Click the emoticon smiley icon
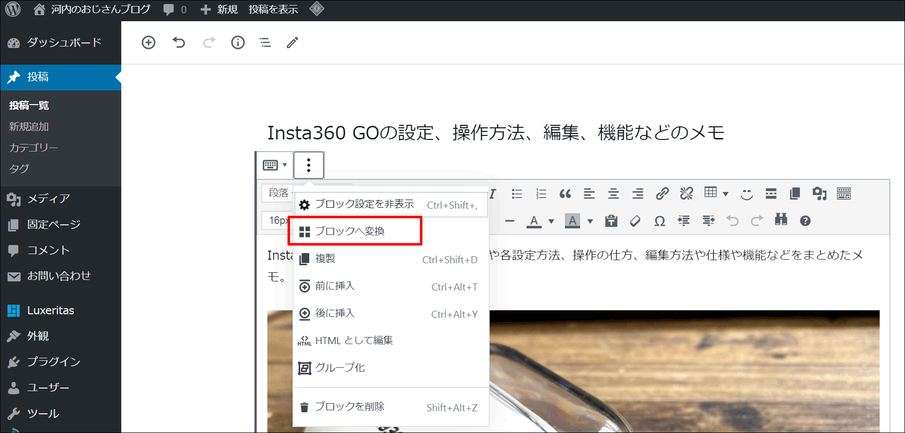Viewport: 905px width, 433px height. (746, 194)
